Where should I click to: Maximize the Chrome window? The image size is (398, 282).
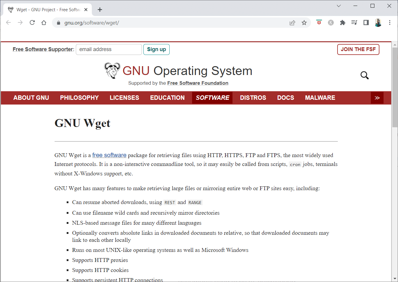tap(372, 6)
